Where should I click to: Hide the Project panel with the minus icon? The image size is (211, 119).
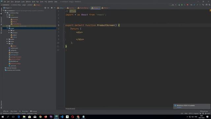point(54,8)
